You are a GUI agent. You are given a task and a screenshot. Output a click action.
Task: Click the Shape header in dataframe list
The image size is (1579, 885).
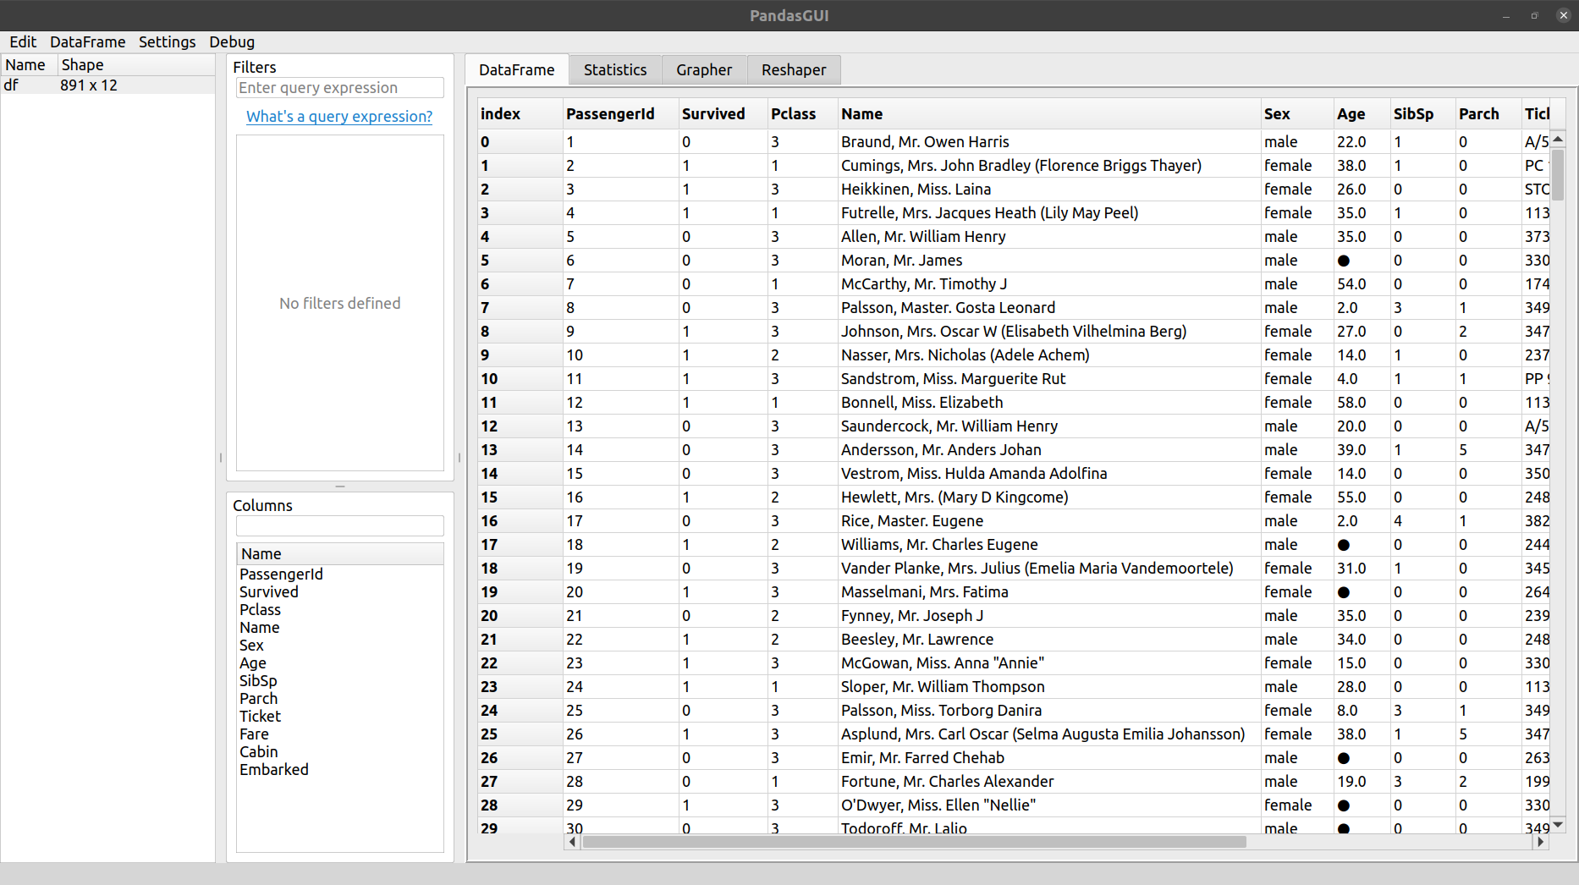[x=136, y=65]
